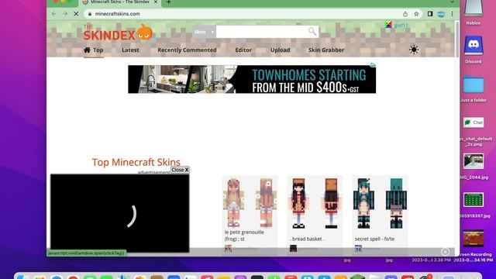Click the Chrome profile avatar

441,14
